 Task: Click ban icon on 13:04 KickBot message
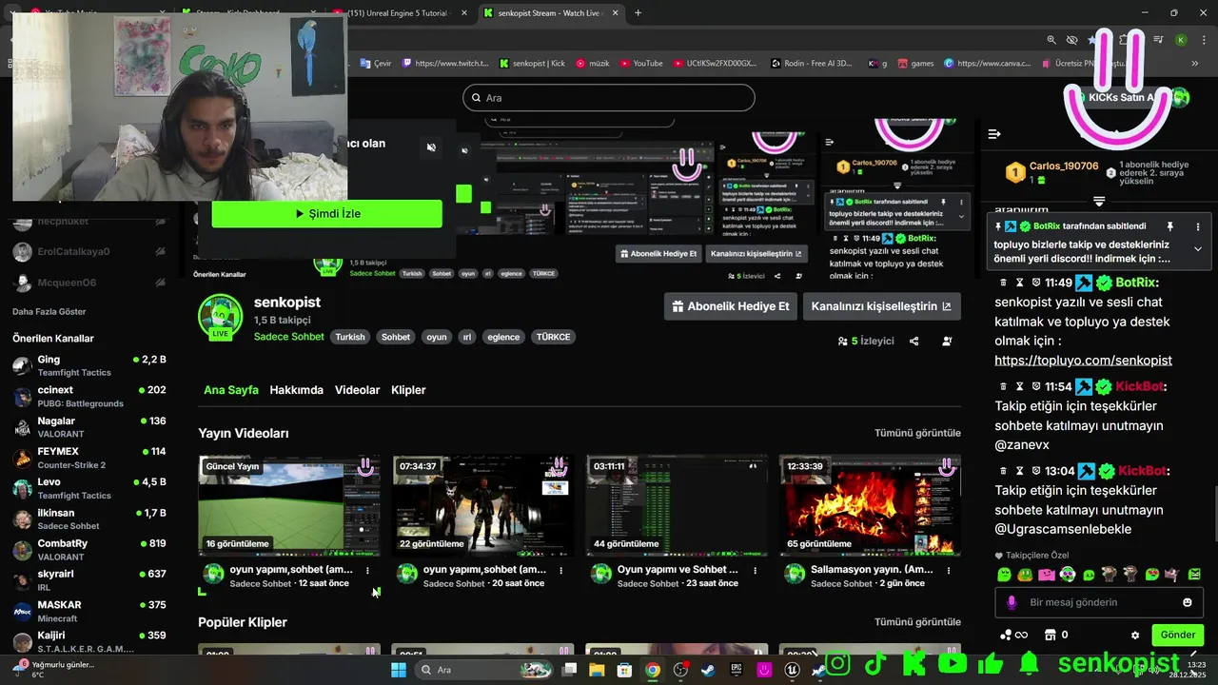[1035, 471]
